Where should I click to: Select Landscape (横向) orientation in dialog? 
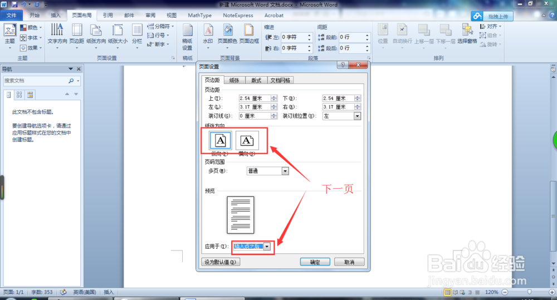[x=247, y=141]
